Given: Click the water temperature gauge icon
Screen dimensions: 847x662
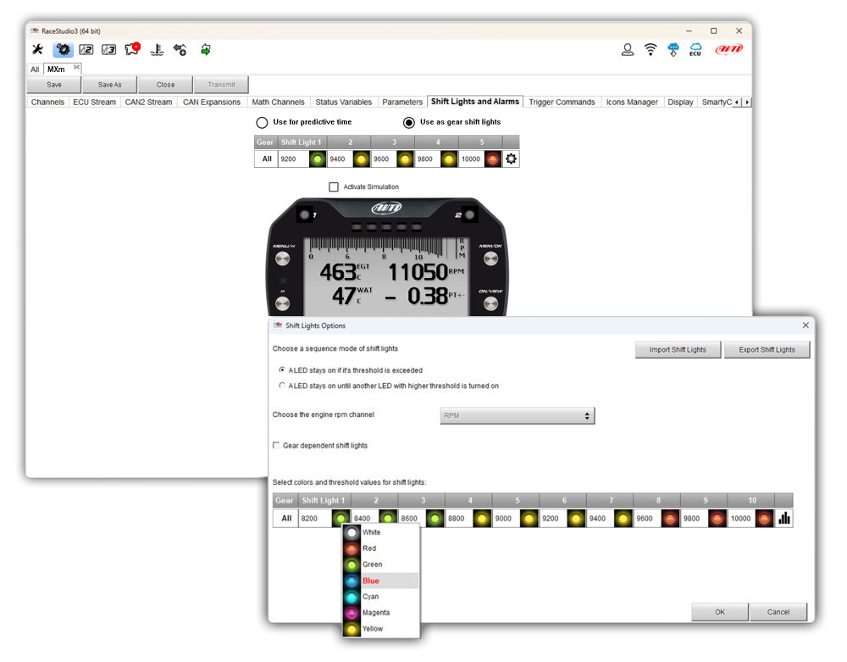Looking at the screenshot, I should coord(157,50).
